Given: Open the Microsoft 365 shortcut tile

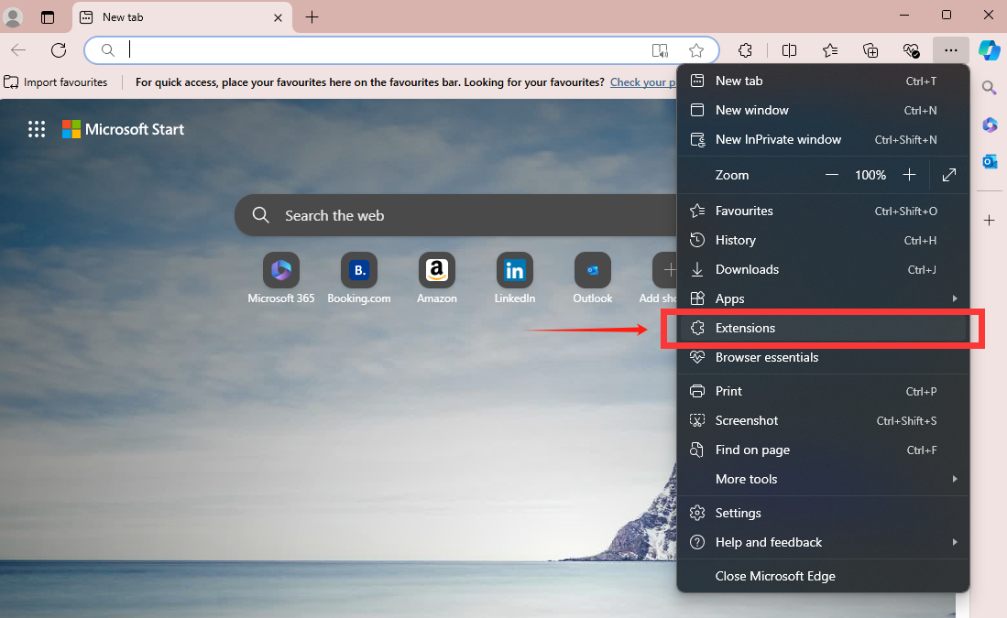Looking at the screenshot, I should [x=281, y=271].
